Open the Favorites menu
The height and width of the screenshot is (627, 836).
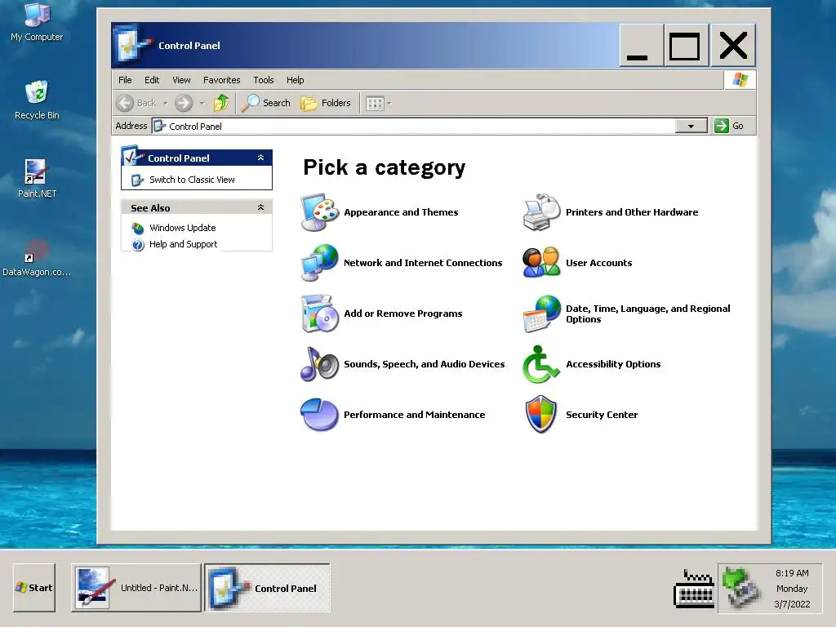tap(222, 80)
